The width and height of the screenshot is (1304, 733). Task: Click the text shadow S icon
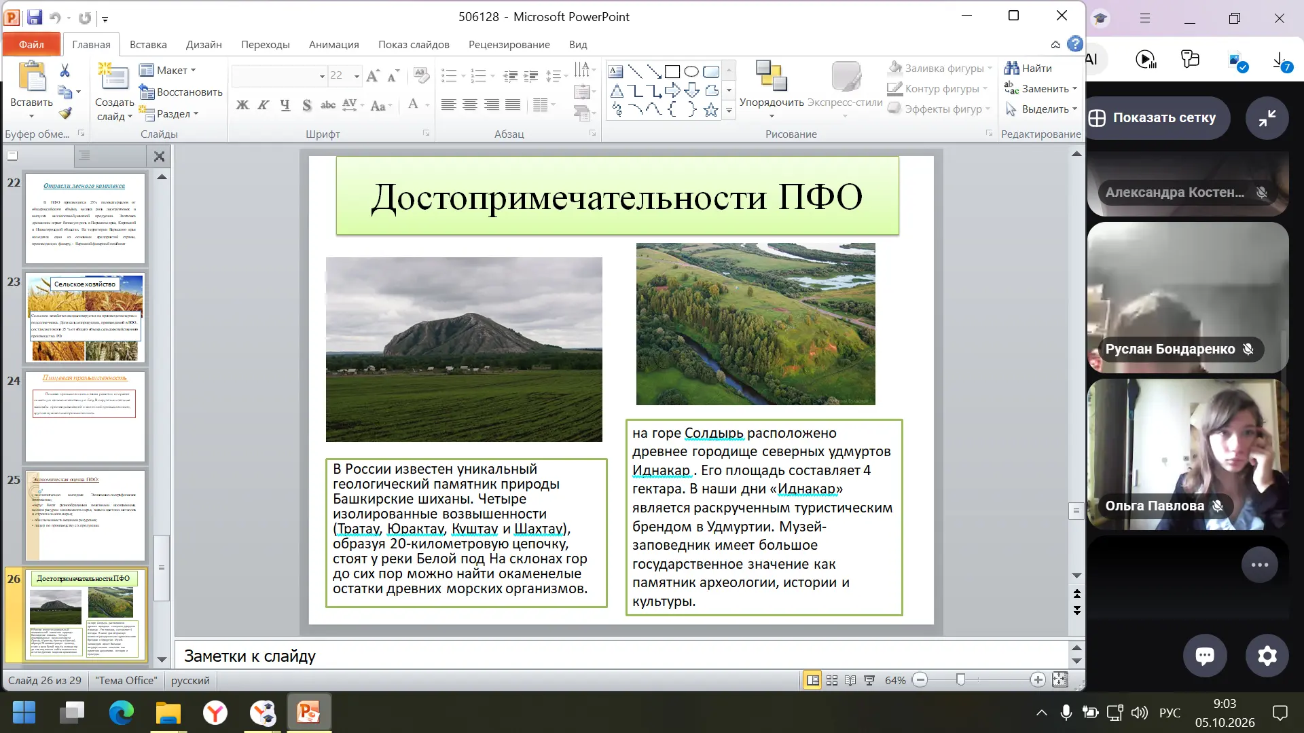(x=307, y=105)
